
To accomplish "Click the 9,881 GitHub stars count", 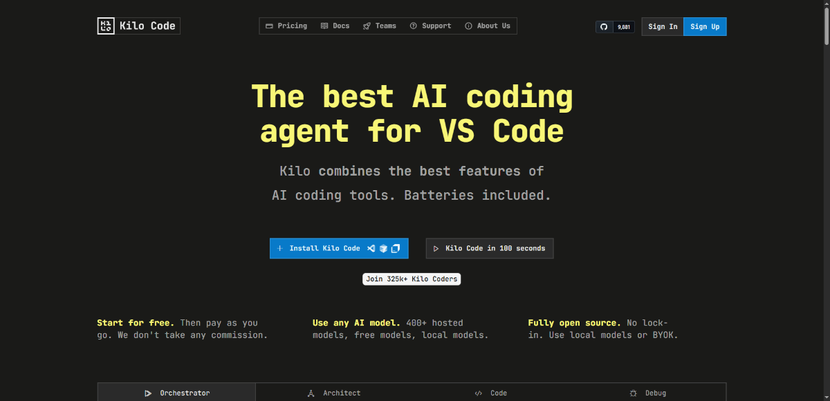I will [x=624, y=27].
